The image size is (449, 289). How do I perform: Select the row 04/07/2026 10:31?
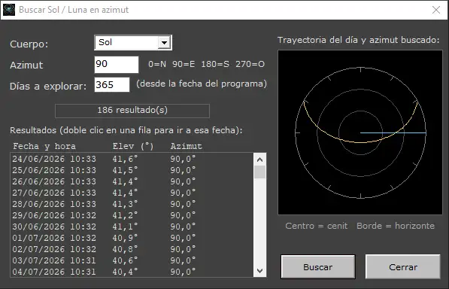tap(132, 272)
